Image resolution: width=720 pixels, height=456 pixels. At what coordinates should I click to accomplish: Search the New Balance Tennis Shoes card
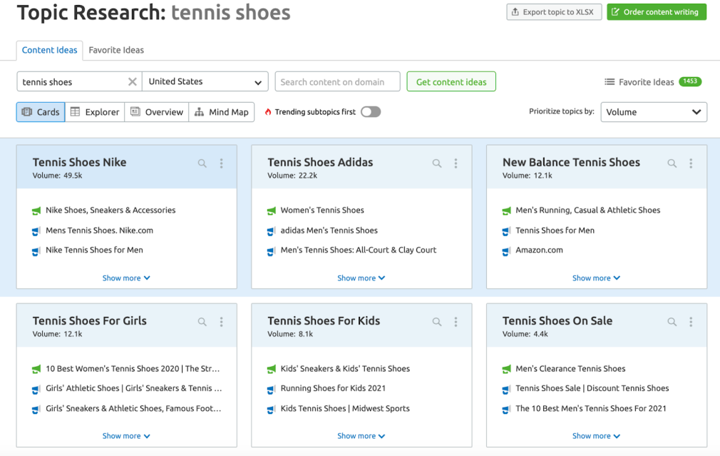click(x=672, y=163)
